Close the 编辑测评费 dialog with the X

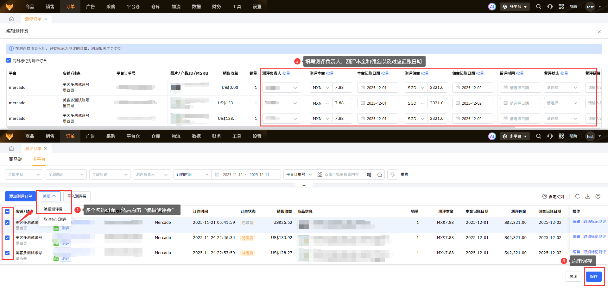tap(599, 31)
